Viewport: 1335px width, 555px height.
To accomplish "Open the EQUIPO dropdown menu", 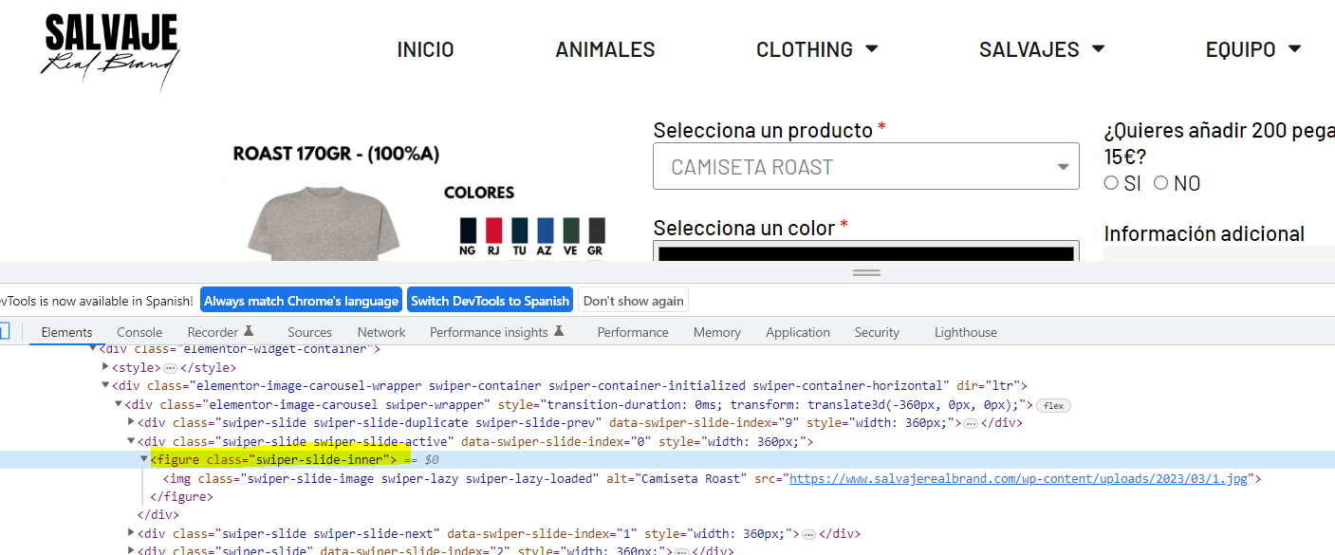I will pyautogui.click(x=1252, y=49).
